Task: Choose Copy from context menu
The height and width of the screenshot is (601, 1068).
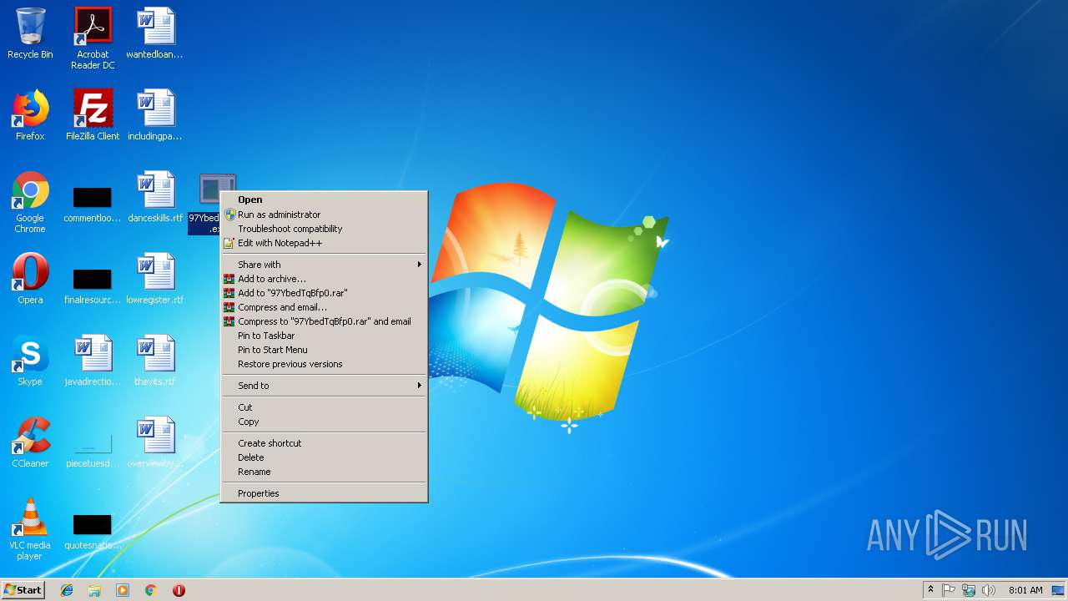Action: coord(324,422)
